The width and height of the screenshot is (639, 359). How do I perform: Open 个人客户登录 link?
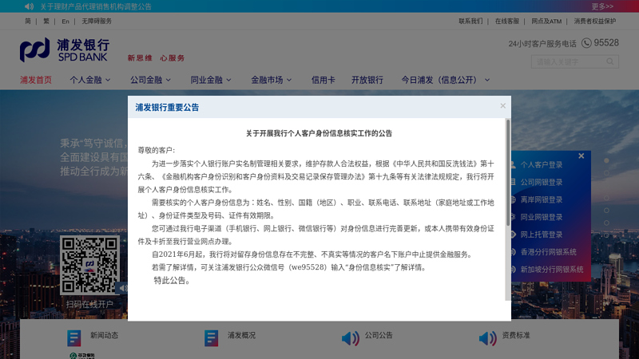[x=542, y=164]
